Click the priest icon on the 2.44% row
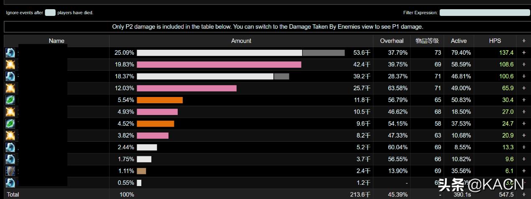This screenshot has width=531, height=199. 10,147
